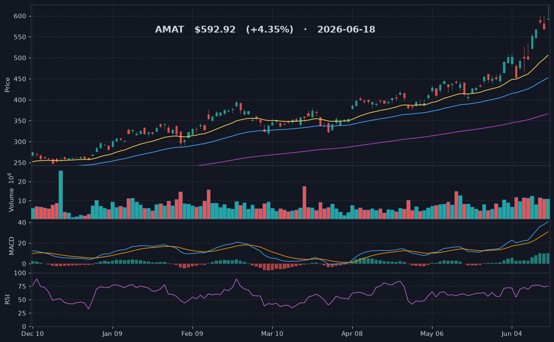This screenshot has height=342, width=554.
Task: Click the (+4.35%) change value
Action: click(x=270, y=30)
